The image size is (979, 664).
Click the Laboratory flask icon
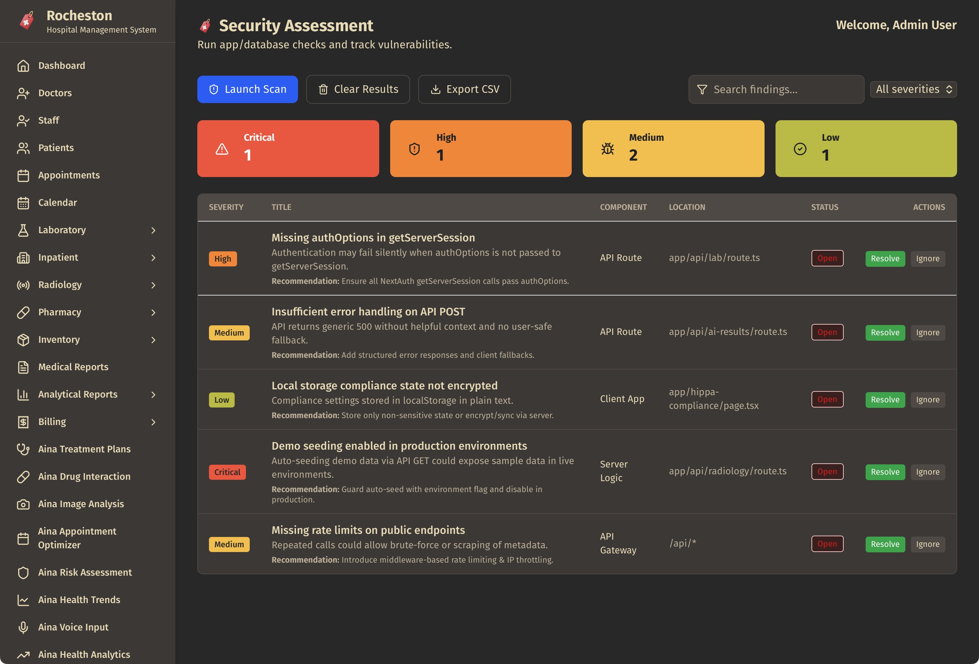pyautogui.click(x=23, y=230)
